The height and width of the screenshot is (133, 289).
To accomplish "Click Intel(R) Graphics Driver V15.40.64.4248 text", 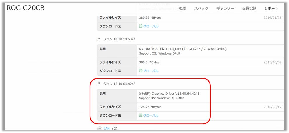I will (x=169, y=94).
